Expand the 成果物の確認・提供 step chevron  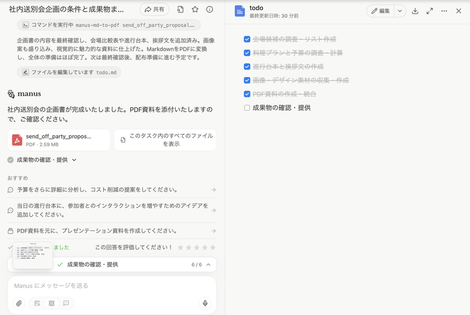[75, 160]
